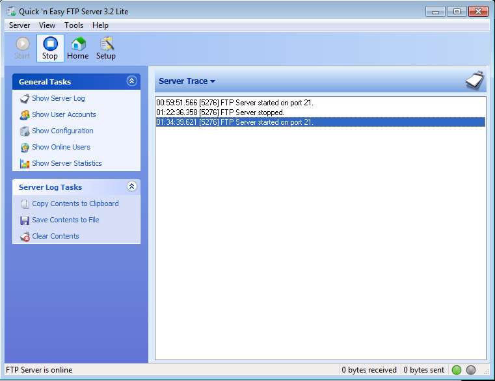Viewport: 495px width, 381px height.
Task: Click the application icon in title bar
Action: pyautogui.click(x=11, y=11)
